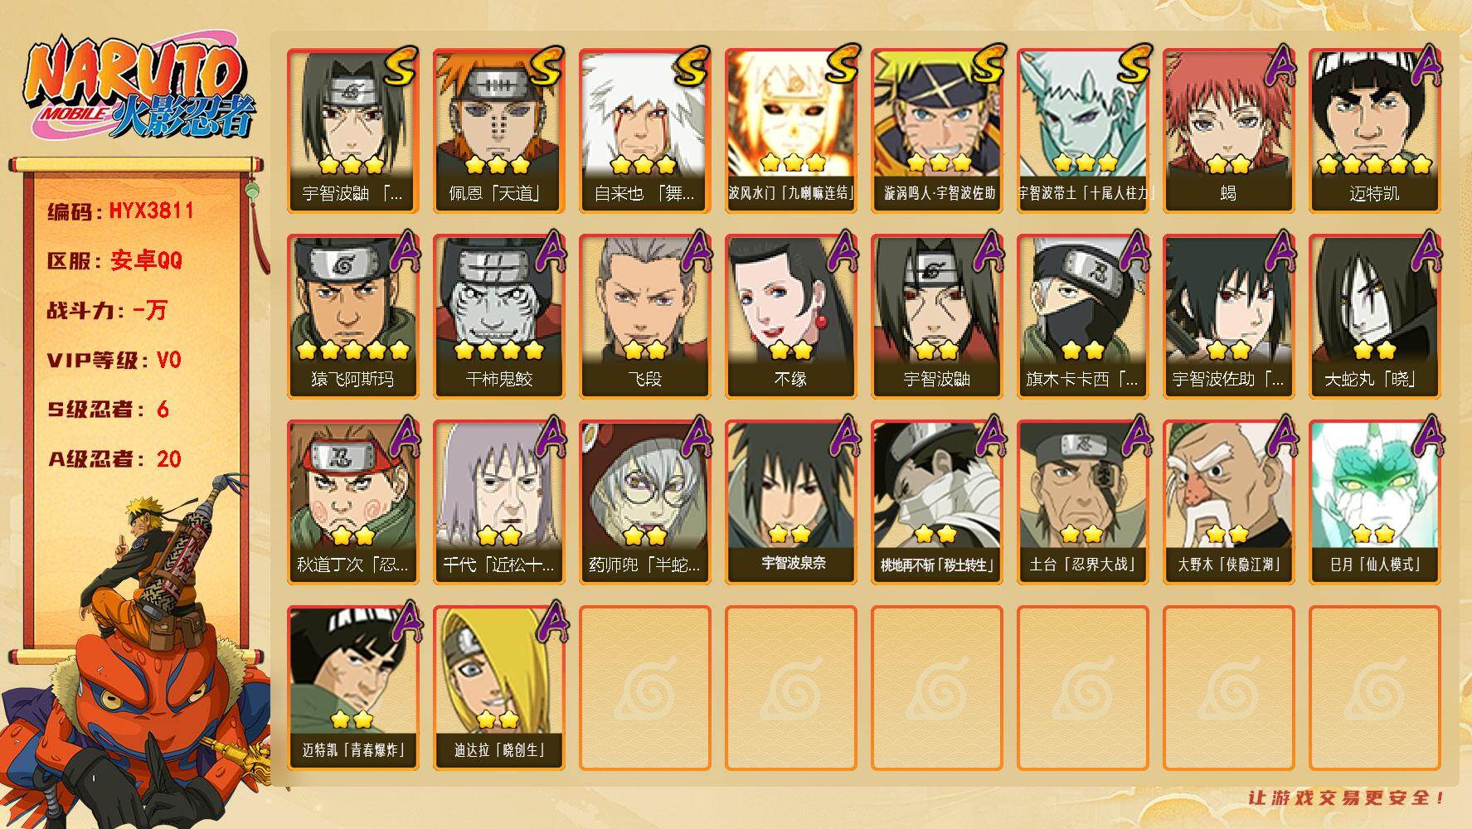
Task: Choose the 土台「忍界大战」 card
Action: tap(1082, 502)
